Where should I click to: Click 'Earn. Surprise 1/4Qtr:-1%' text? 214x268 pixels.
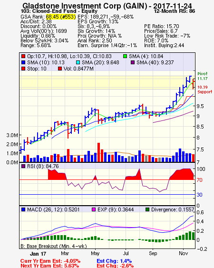[x=107, y=46]
